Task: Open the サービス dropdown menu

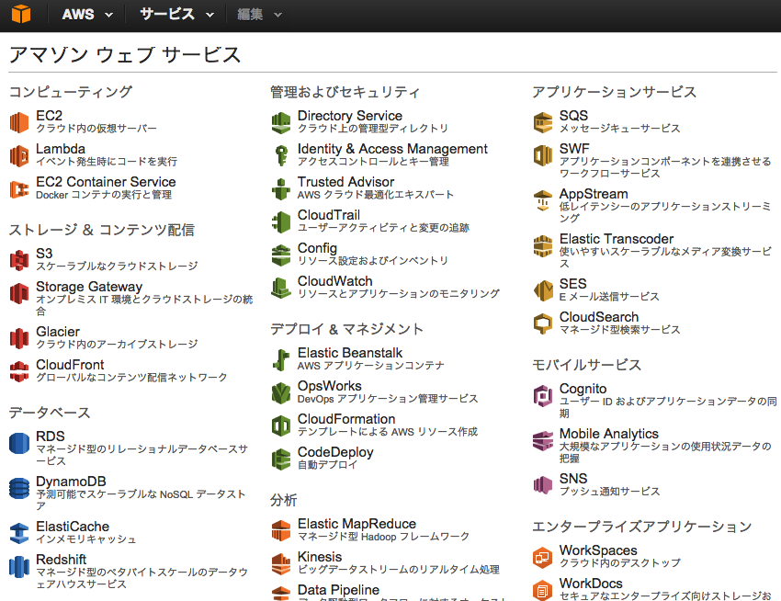Action: (x=176, y=15)
